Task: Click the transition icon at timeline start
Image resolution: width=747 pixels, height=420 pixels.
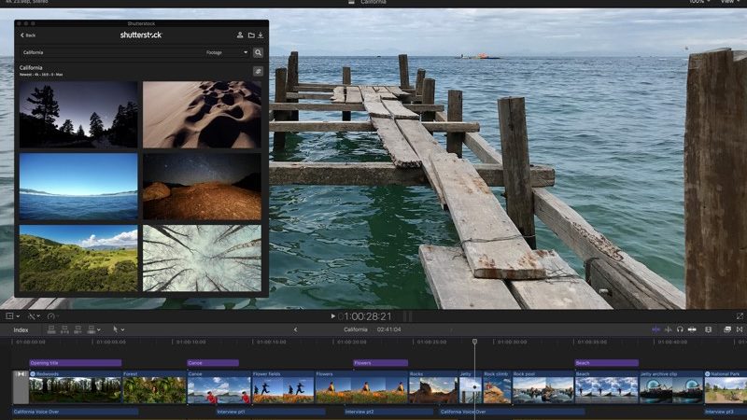Action: point(21,374)
